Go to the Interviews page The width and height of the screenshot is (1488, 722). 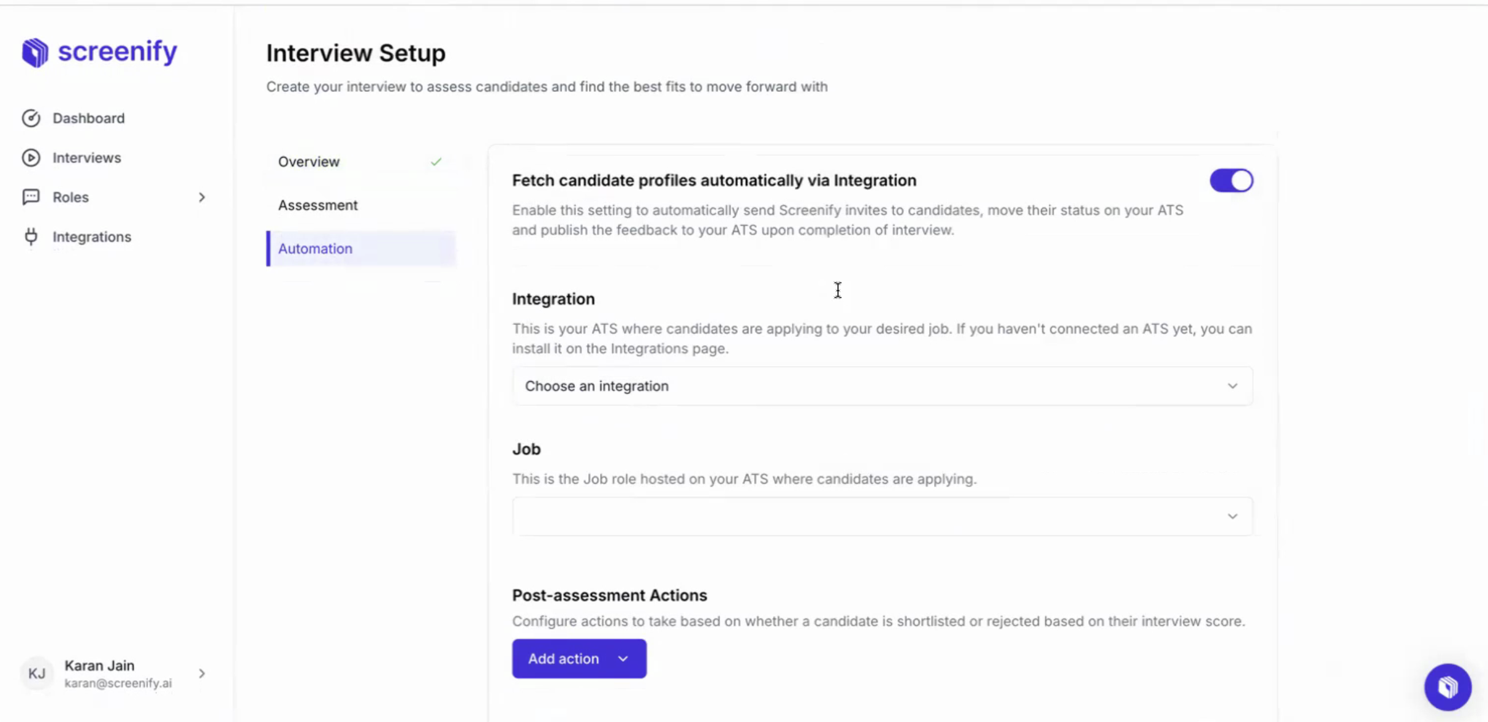coord(87,158)
